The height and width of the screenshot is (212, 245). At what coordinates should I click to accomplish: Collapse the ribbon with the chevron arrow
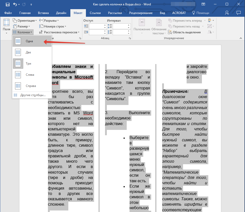click(x=241, y=38)
